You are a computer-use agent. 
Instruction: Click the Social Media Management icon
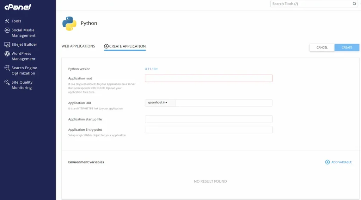[7, 30]
